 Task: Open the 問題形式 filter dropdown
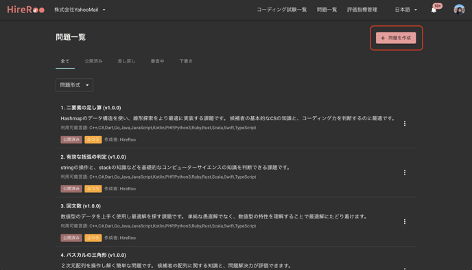click(74, 85)
